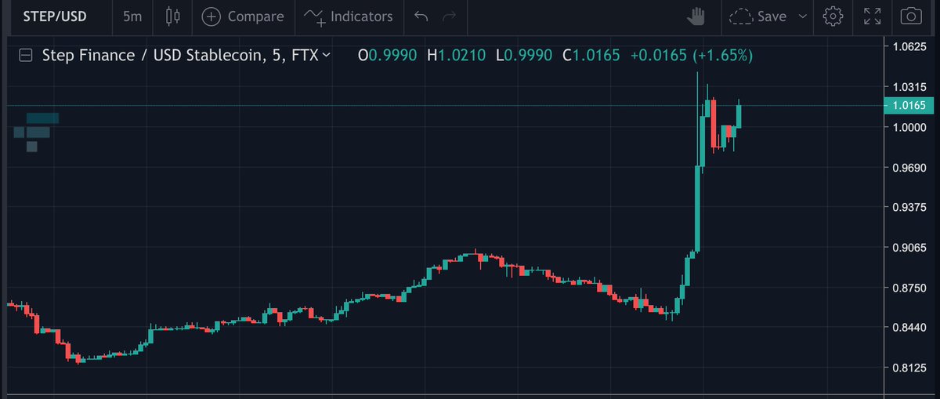Open the STEP/USD symbol search
This screenshot has width=940, height=399.
[54, 16]
